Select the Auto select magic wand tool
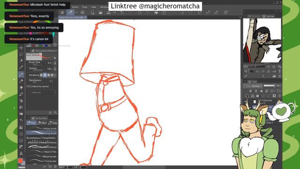This screenshot has height=169, width=300. point(21,61)
